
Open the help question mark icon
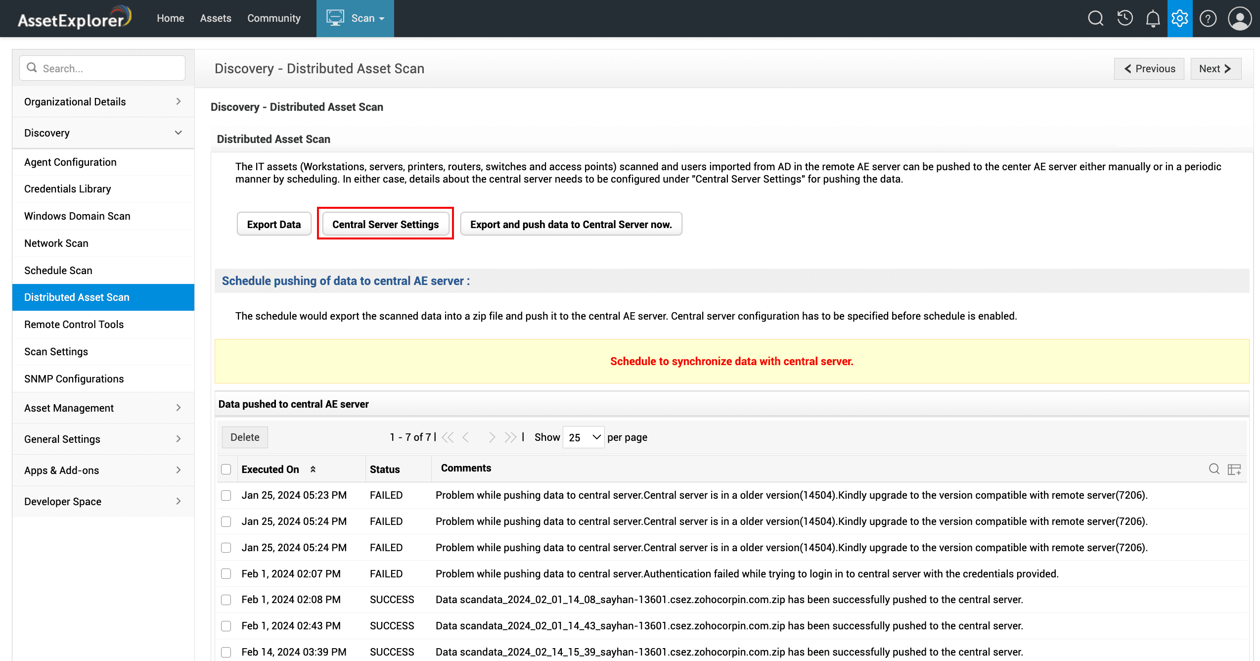click(1208, 19)
